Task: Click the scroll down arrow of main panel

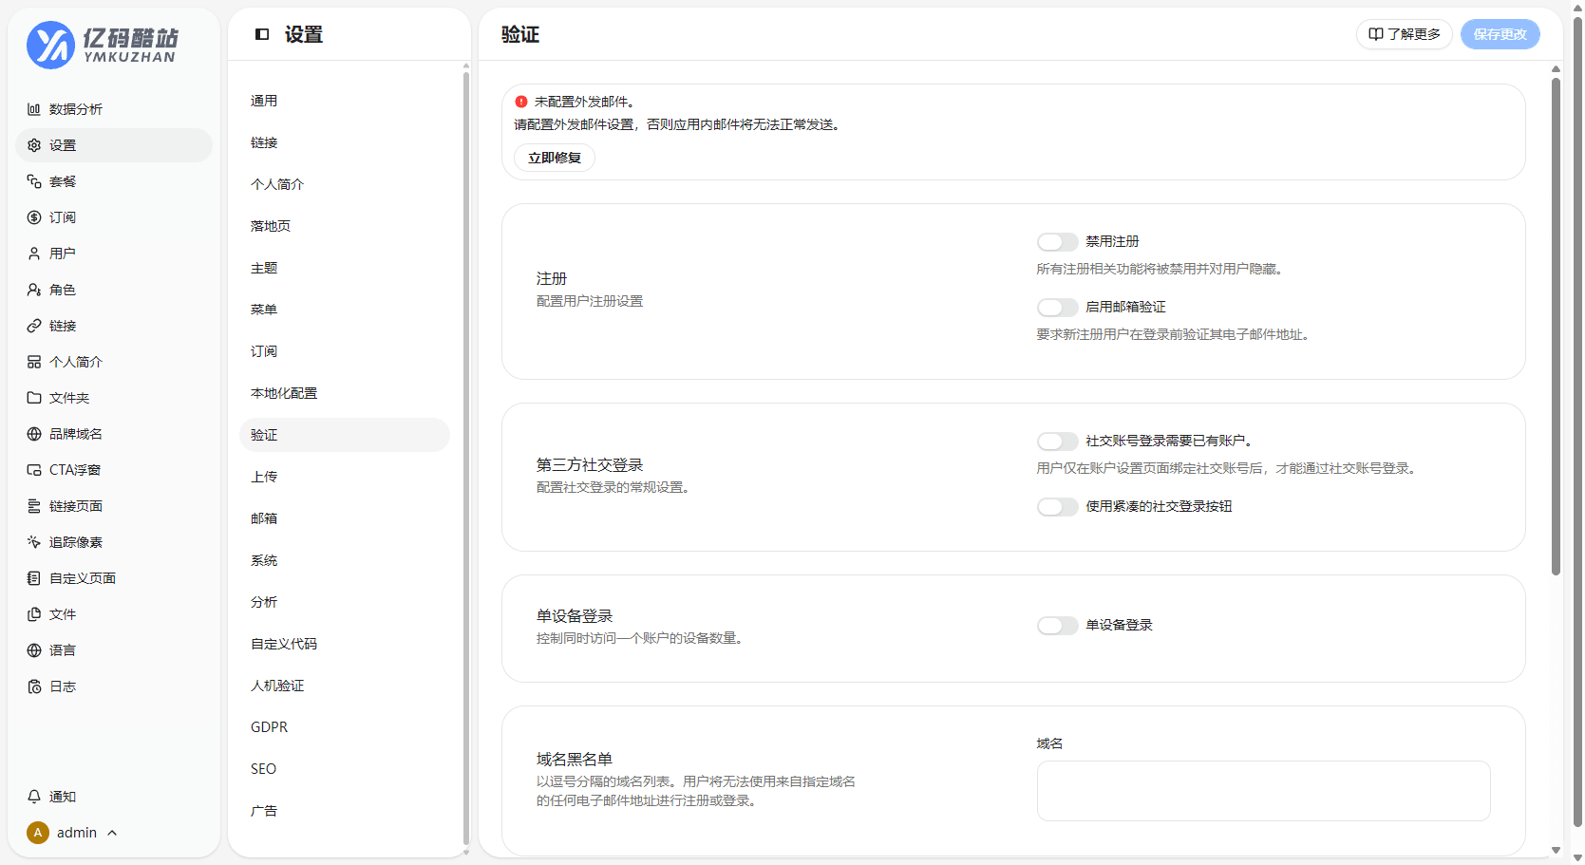Action: 1556,851
